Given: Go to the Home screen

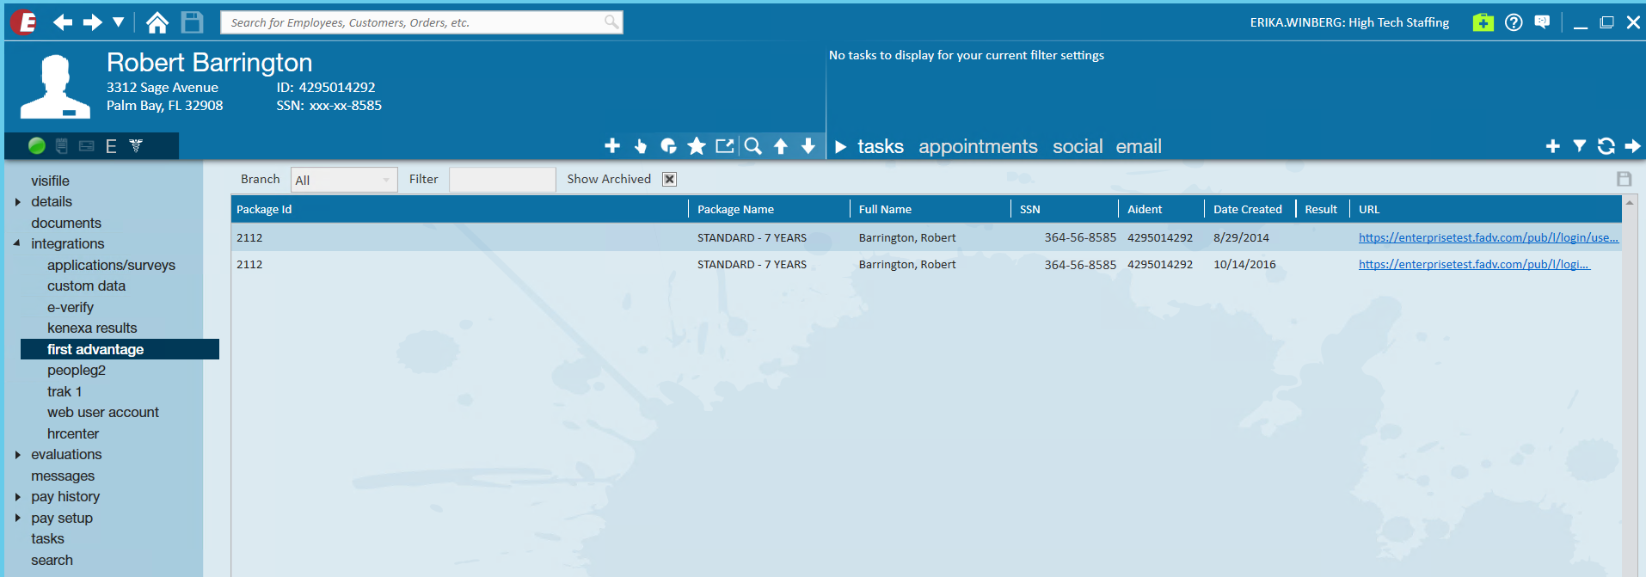Looking at the screenshot, I should point(157,22).
